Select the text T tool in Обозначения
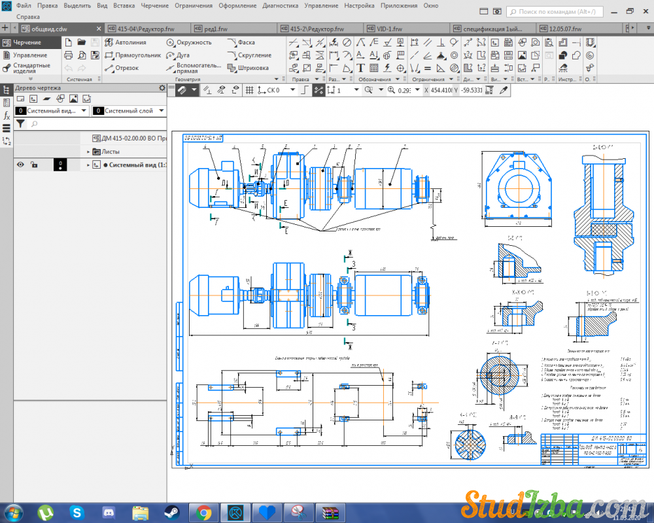The width and height of the screenshot is (654, 523). point(360,68)
